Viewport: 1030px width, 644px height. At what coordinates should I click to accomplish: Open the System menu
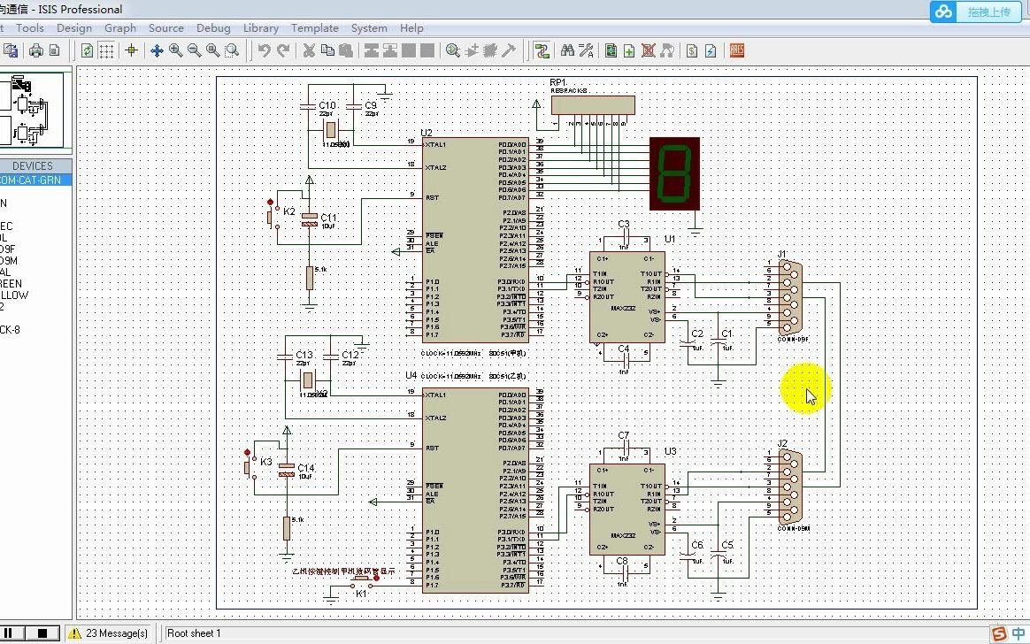369,28
